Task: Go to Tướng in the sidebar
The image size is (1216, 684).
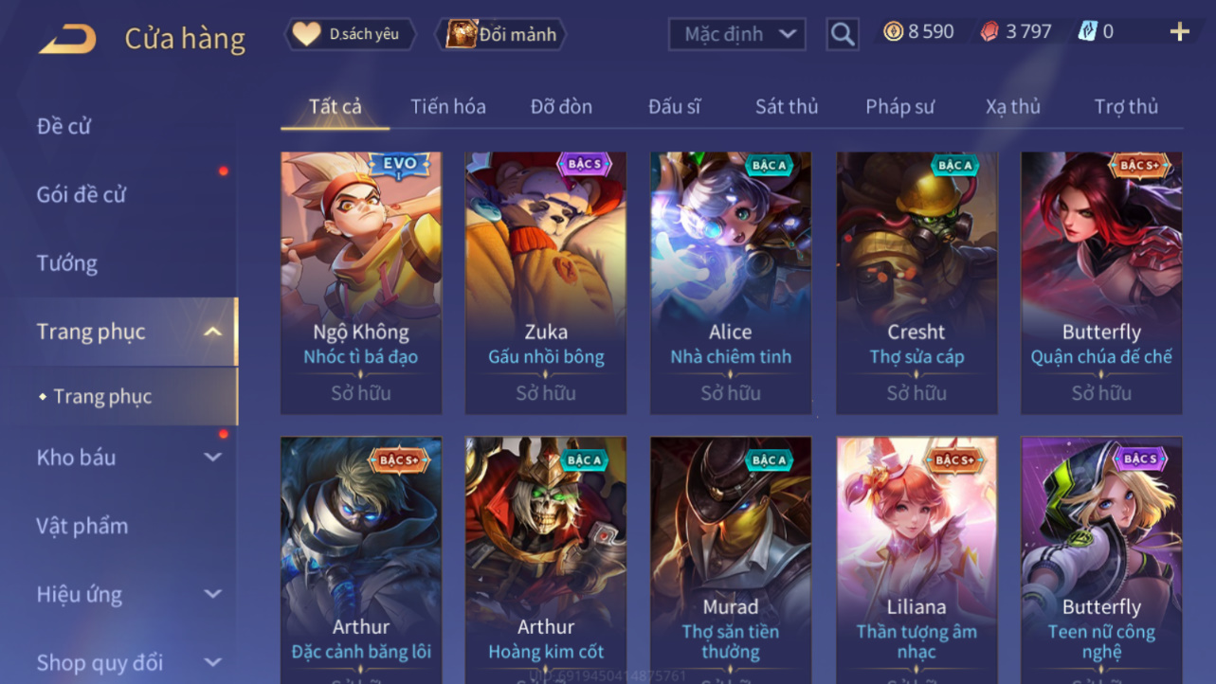Action: click(67, 263)
